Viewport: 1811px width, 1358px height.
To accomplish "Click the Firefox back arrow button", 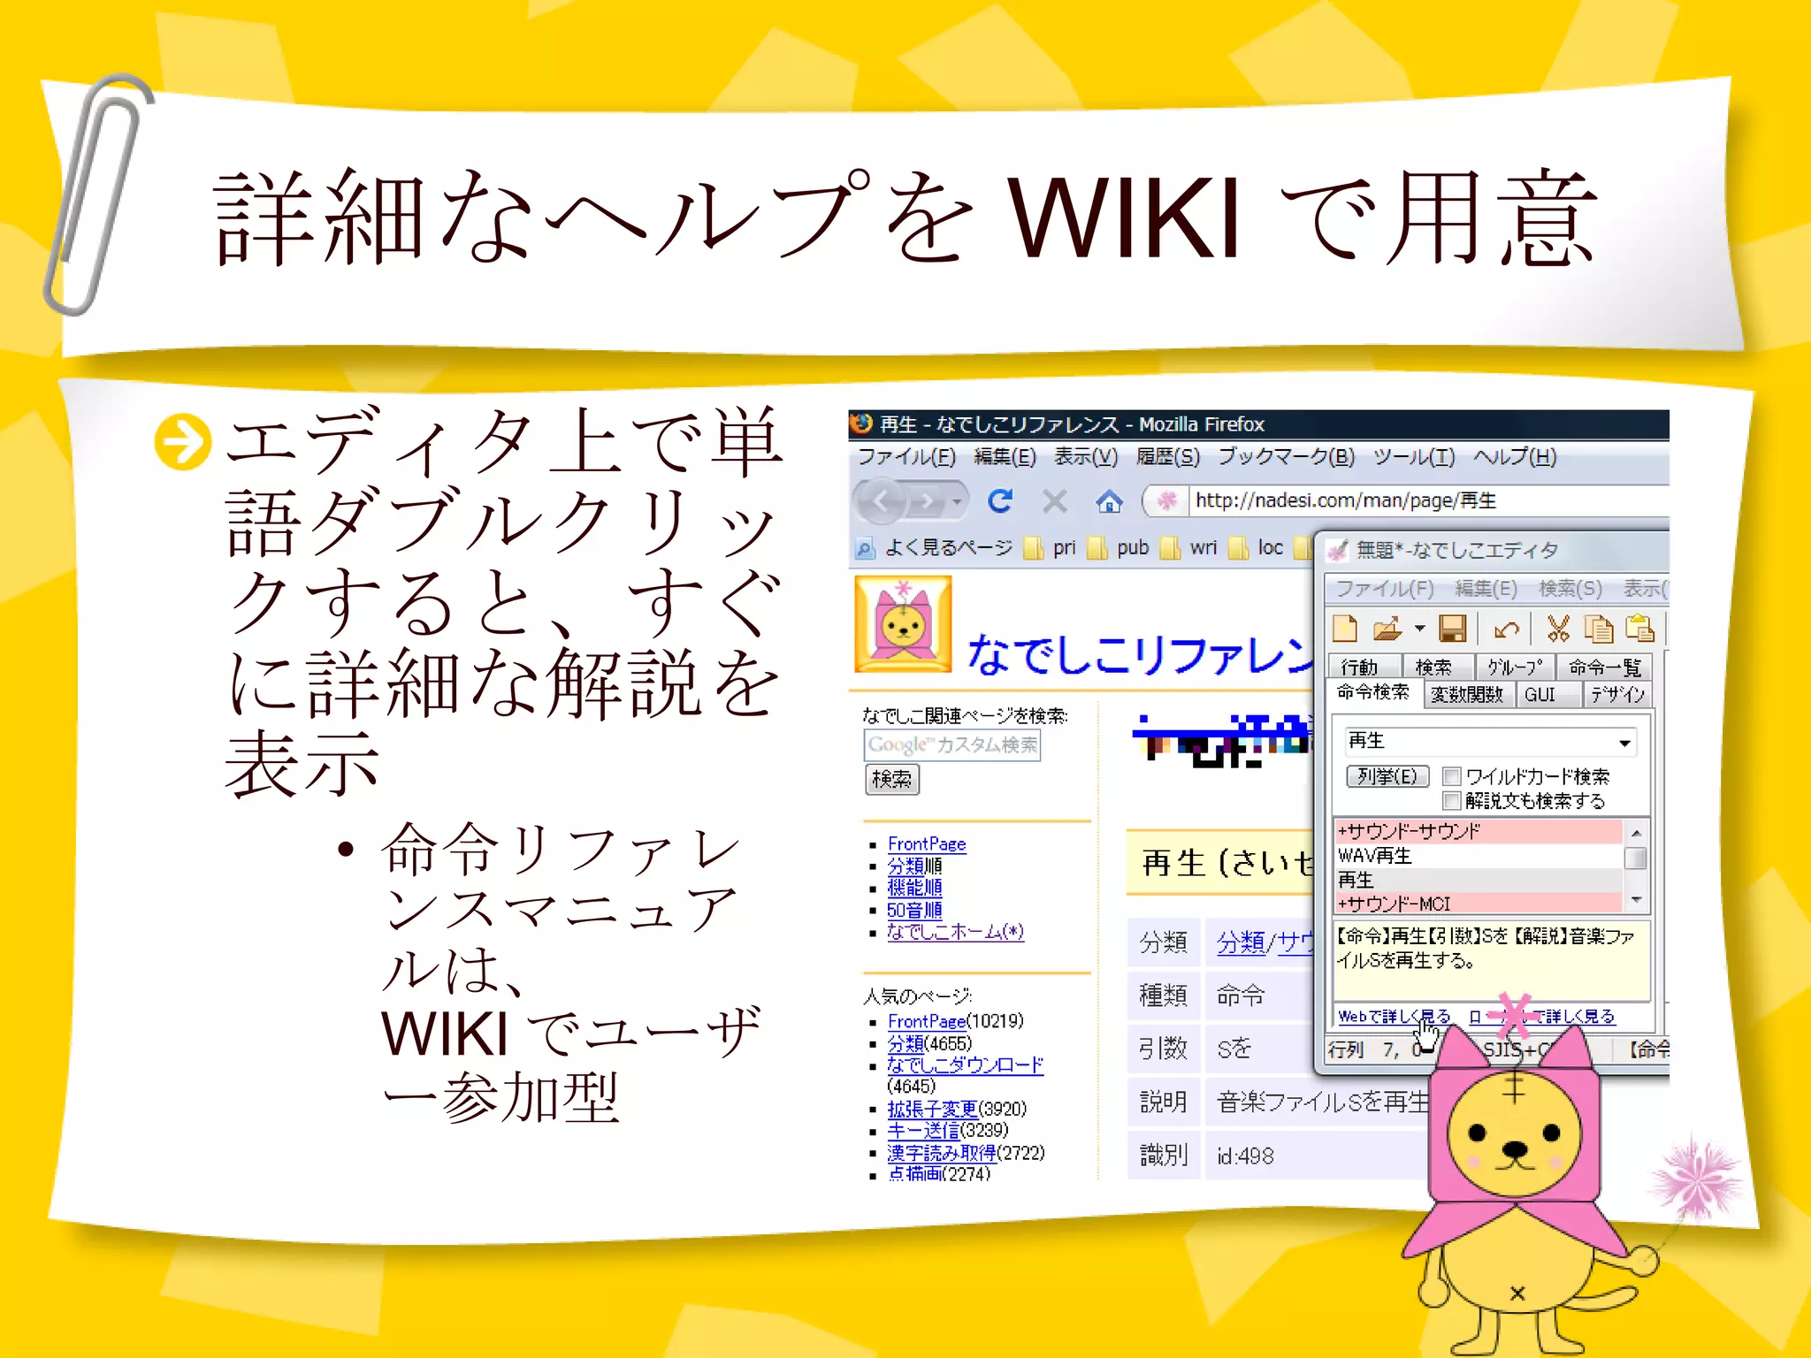I will pos(880,502).
